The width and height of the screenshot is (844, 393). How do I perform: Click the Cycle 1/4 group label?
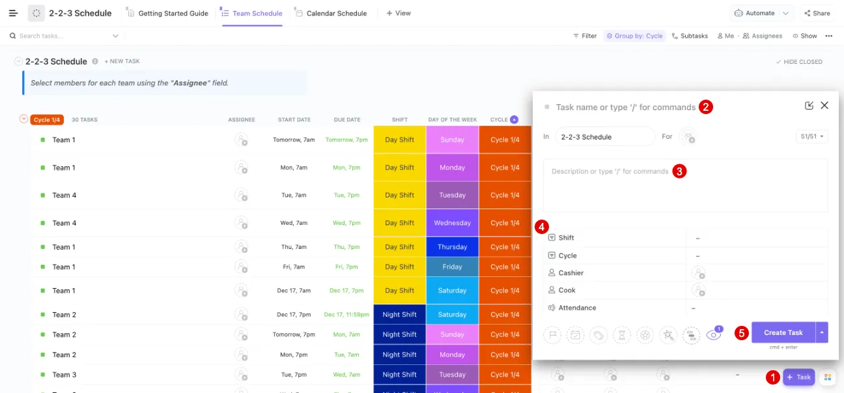pyautogui.click(x=47, y=120)
